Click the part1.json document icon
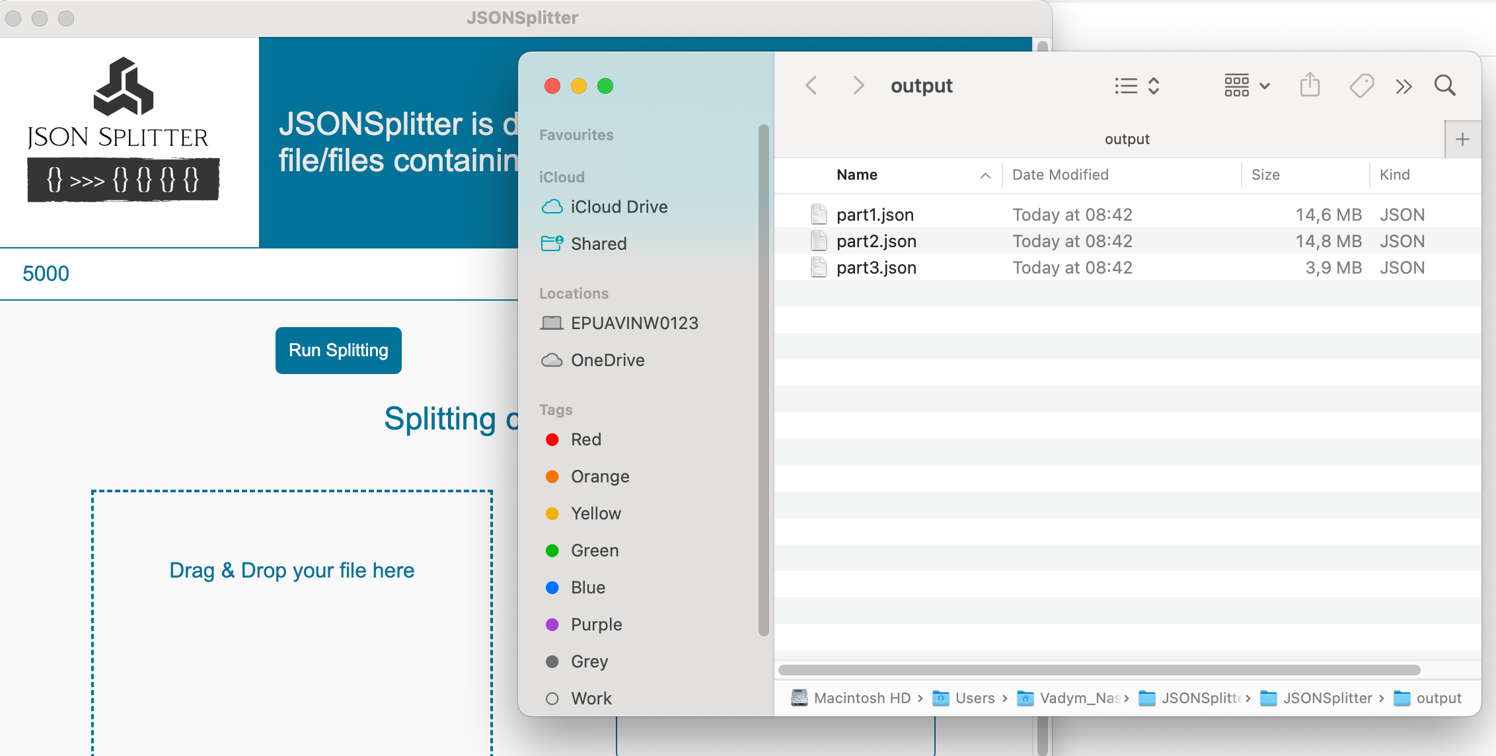Screen dimensions: 1496x756 [x=819, y=214]
